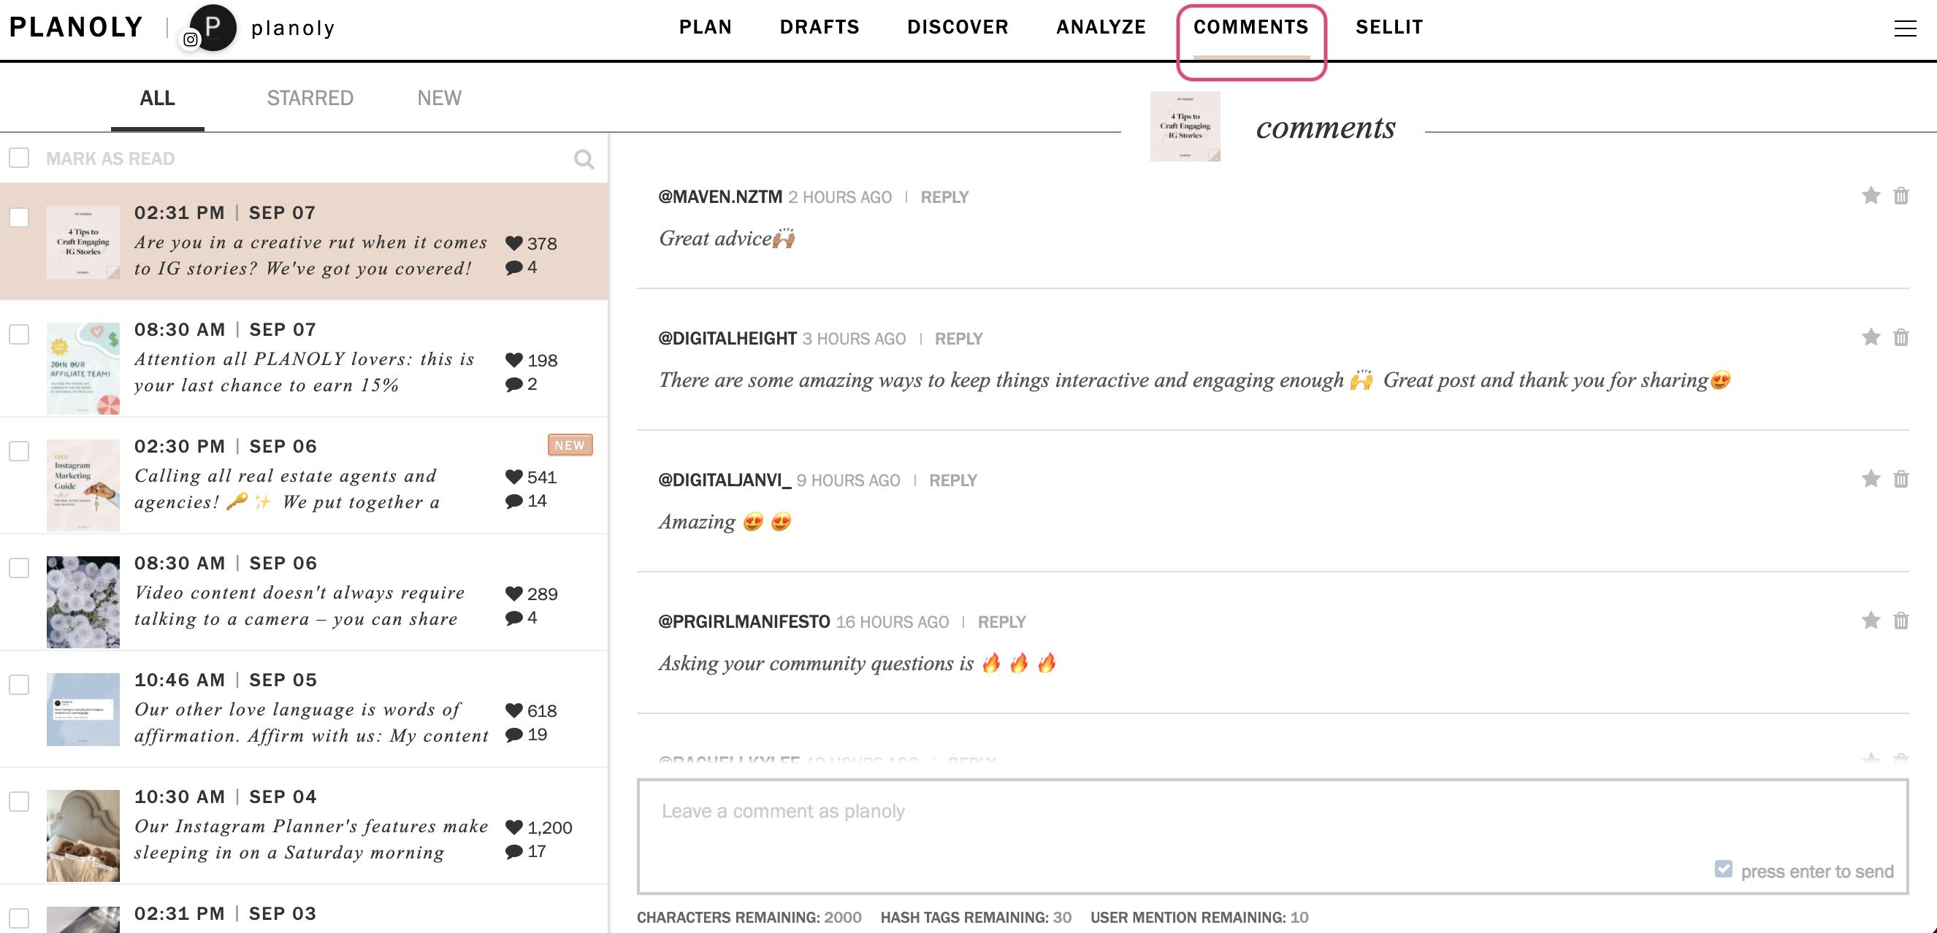This screenshot has height=933, width=1937.
Task: Star the @PRGIRLMANIFESTO comment
Action: tap(1871, 621)
